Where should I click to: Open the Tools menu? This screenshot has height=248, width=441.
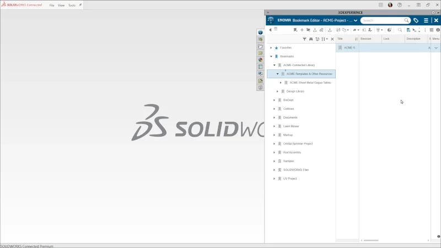click(72, 6)
